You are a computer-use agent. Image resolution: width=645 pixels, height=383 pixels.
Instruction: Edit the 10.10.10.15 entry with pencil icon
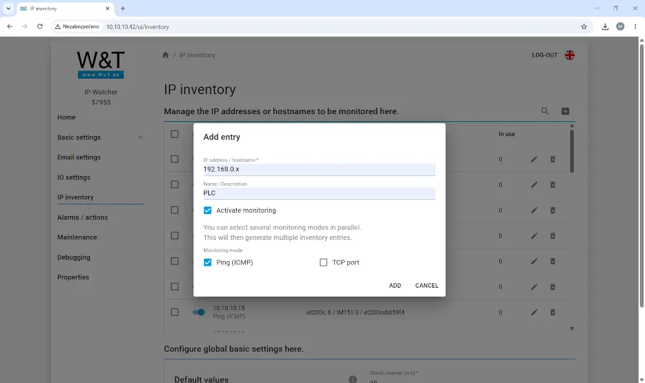pyautogui.click(x=534, y=312)
